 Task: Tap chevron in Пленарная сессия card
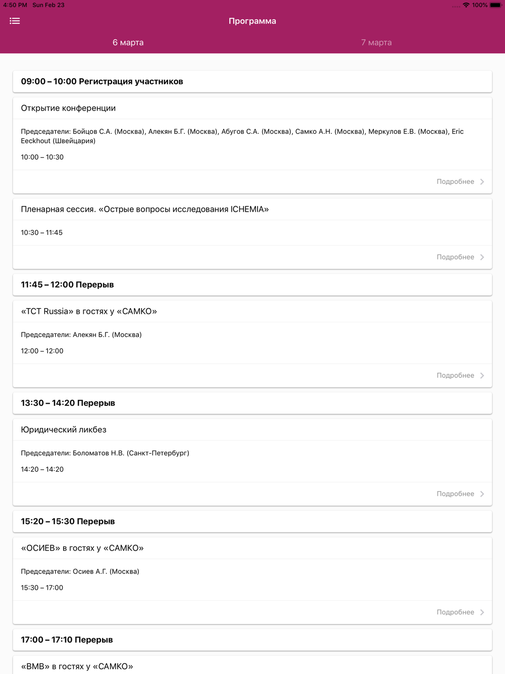(482, 257)
